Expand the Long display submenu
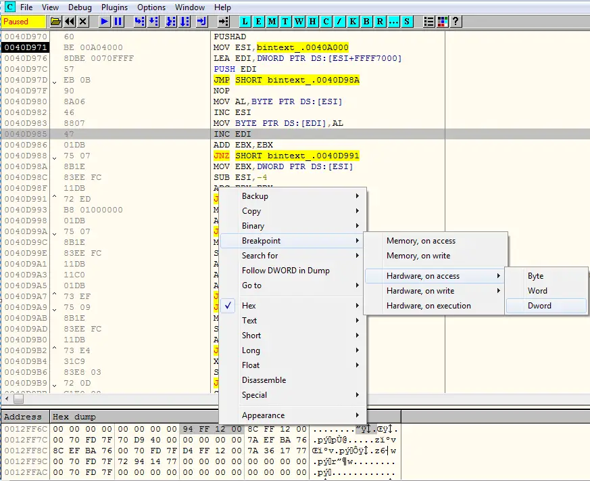This screenshot has height=481, width=590. [x=293, y=350]
